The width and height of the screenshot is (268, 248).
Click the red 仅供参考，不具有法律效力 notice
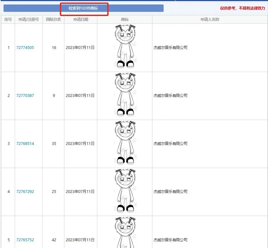coord(242,8)
